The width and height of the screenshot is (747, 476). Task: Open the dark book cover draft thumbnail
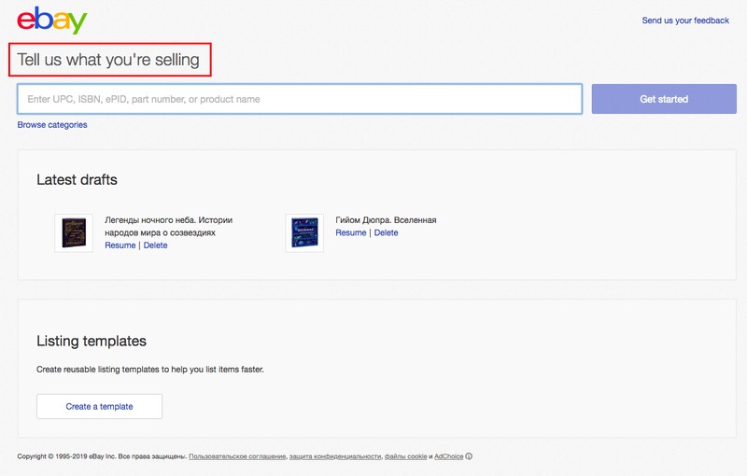(74, 232)
